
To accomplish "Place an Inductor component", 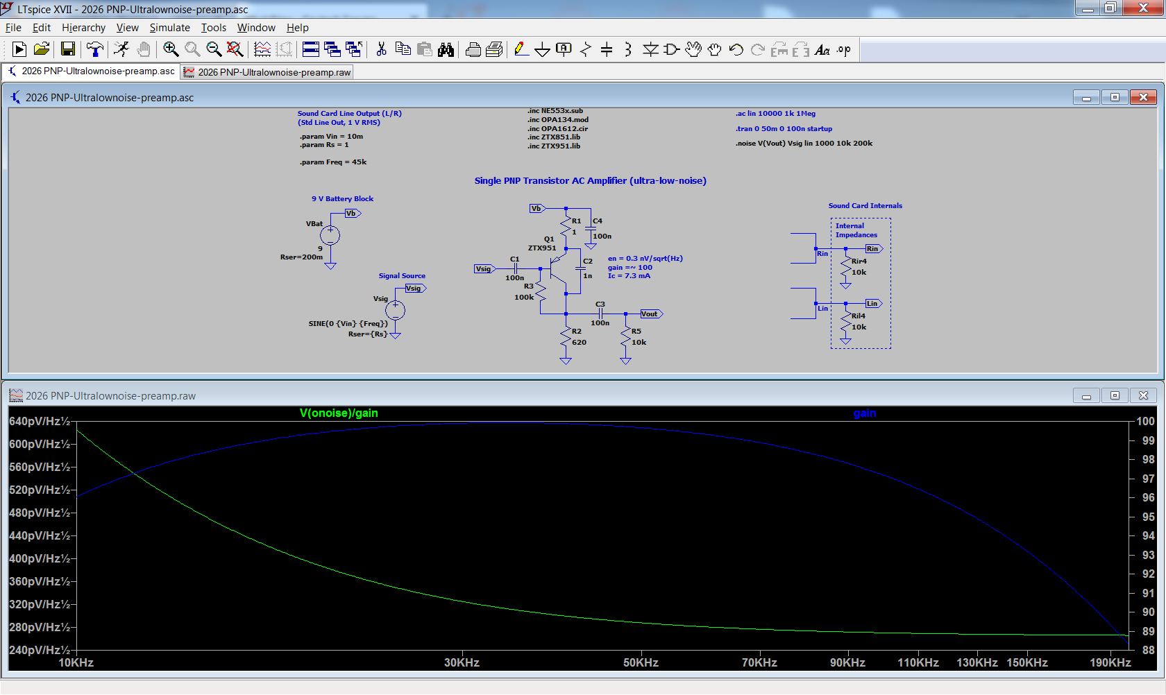I will pyautogui.click(x=628, y=49).
